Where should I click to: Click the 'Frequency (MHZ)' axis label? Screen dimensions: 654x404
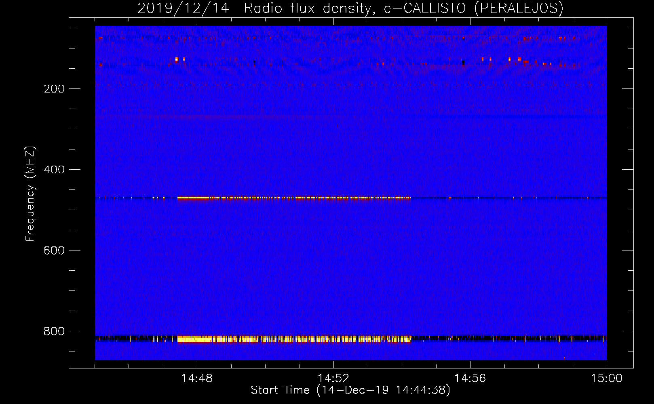pos(30,194)
